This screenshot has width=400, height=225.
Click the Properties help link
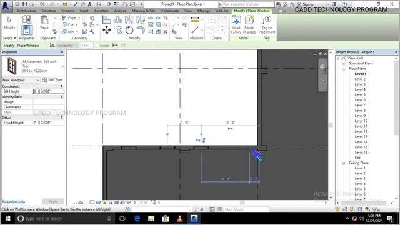[x=14, y=201]
